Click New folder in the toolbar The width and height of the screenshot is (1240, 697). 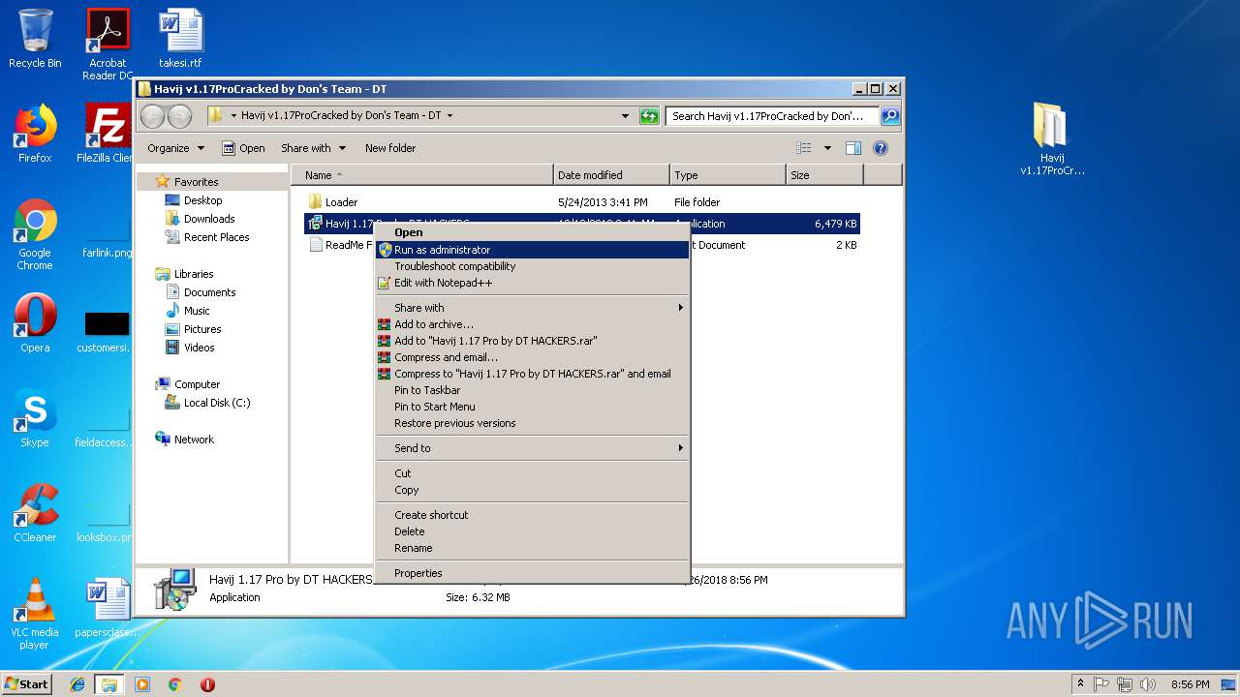[x=390, y=148]
